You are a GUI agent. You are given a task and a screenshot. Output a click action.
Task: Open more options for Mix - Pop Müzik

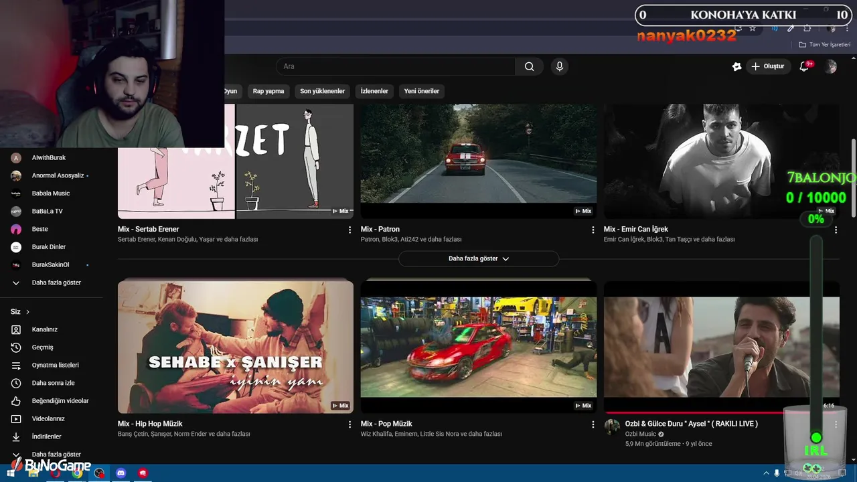pyautogui.click(x=593, y=424)
